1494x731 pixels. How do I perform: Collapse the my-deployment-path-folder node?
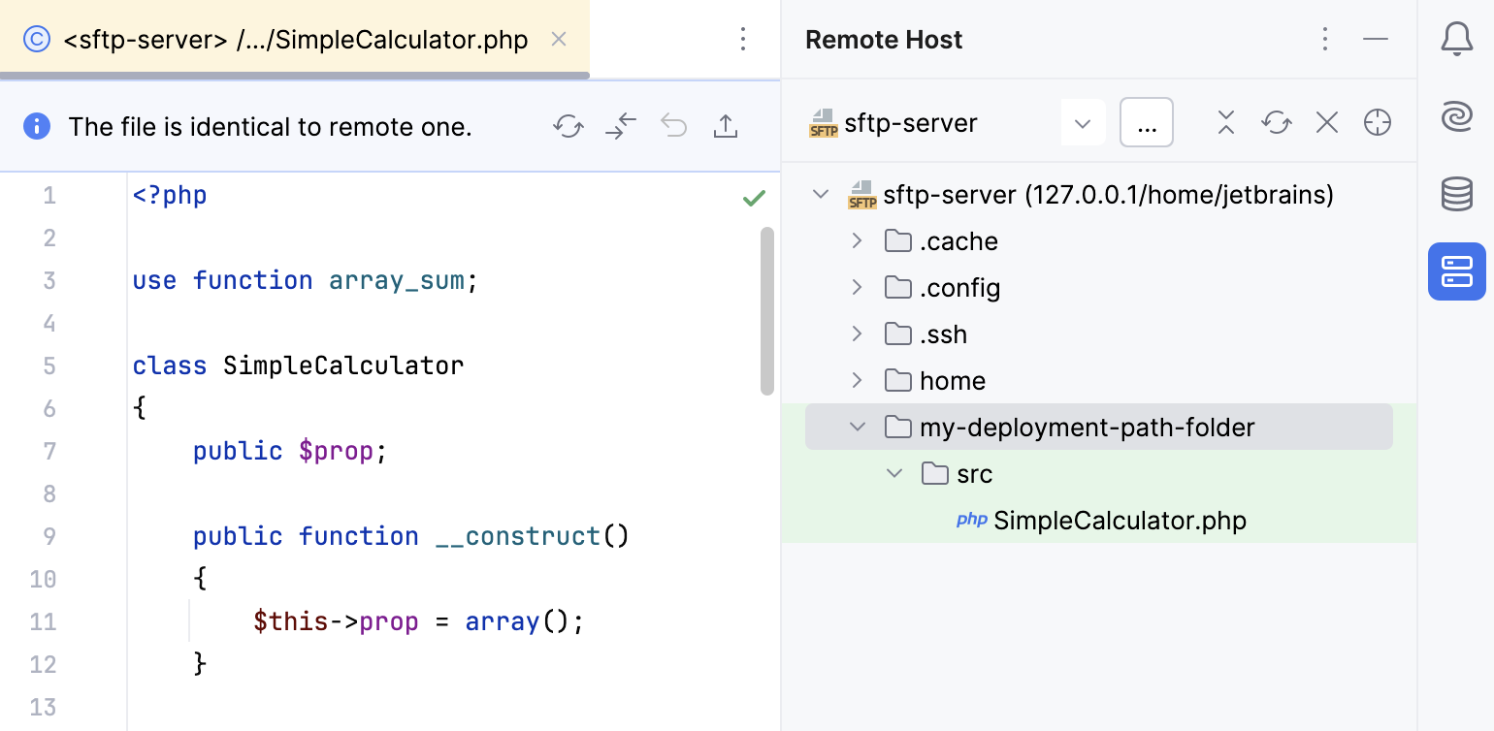point(857,427)
